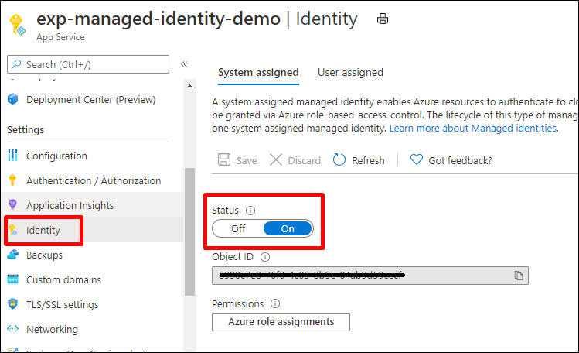Switch to the System assigned tab
Viewport: 579px width, 353px height.
(258, 73)
